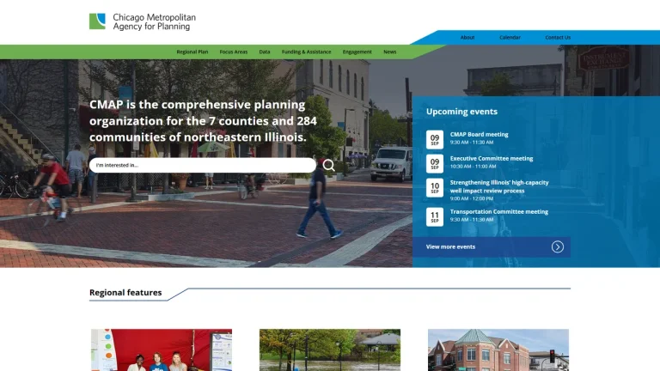Click the Upcoming events heading
This screenshot has height=371, width=660.
click(x=461, y=112)
